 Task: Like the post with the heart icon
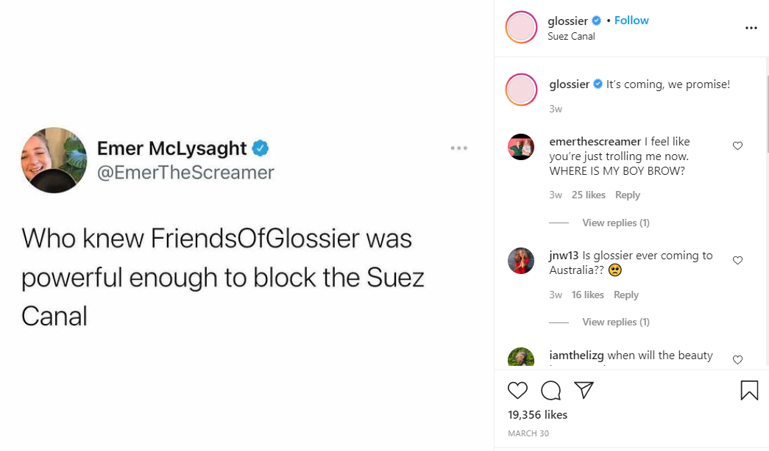pyautogui.click(x=518, y=390)
